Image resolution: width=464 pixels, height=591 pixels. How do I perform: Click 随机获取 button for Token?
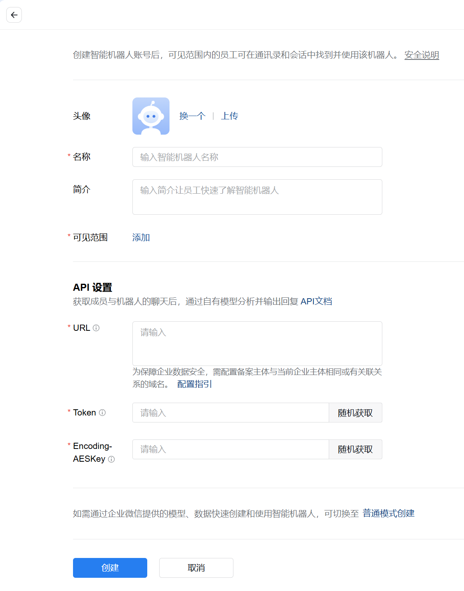355,413
